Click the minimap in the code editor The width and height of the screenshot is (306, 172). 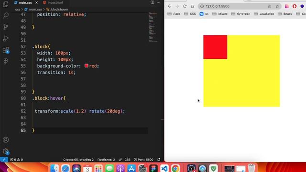pos(153,27)
